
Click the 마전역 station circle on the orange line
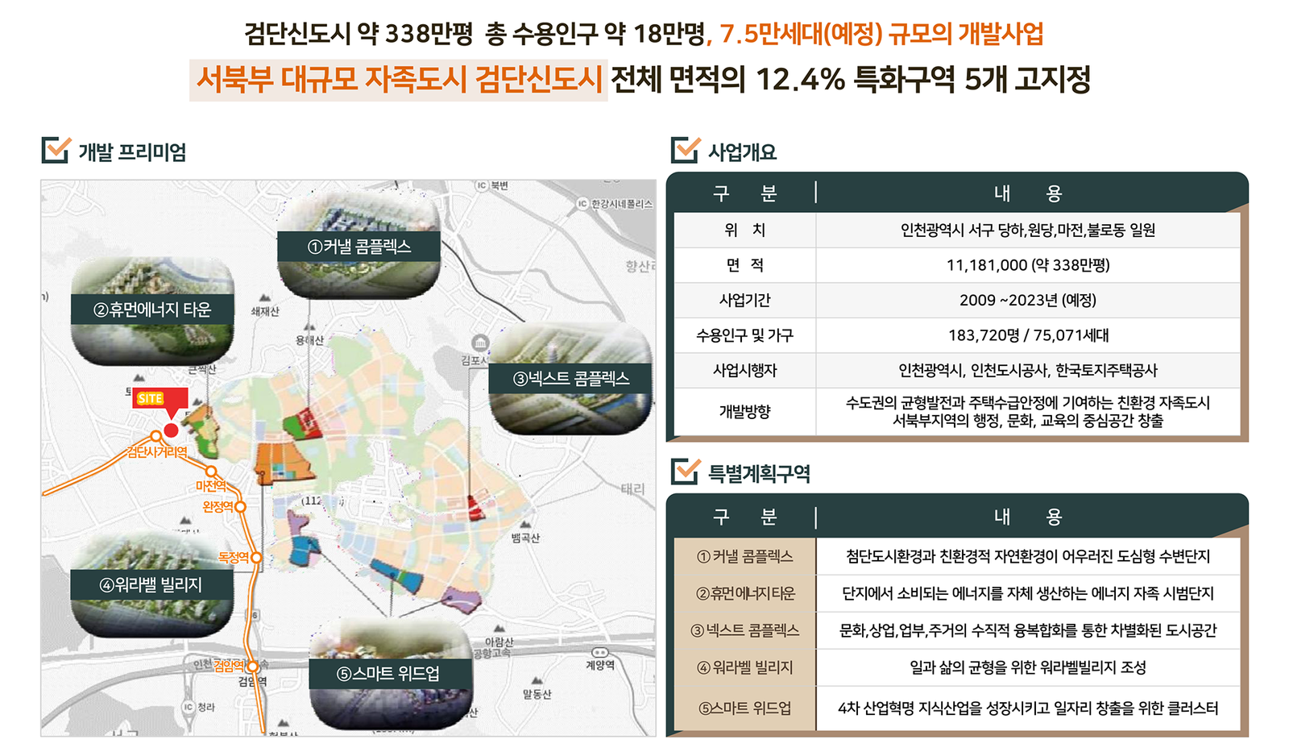pyautogui.click(x=211, y=472)
